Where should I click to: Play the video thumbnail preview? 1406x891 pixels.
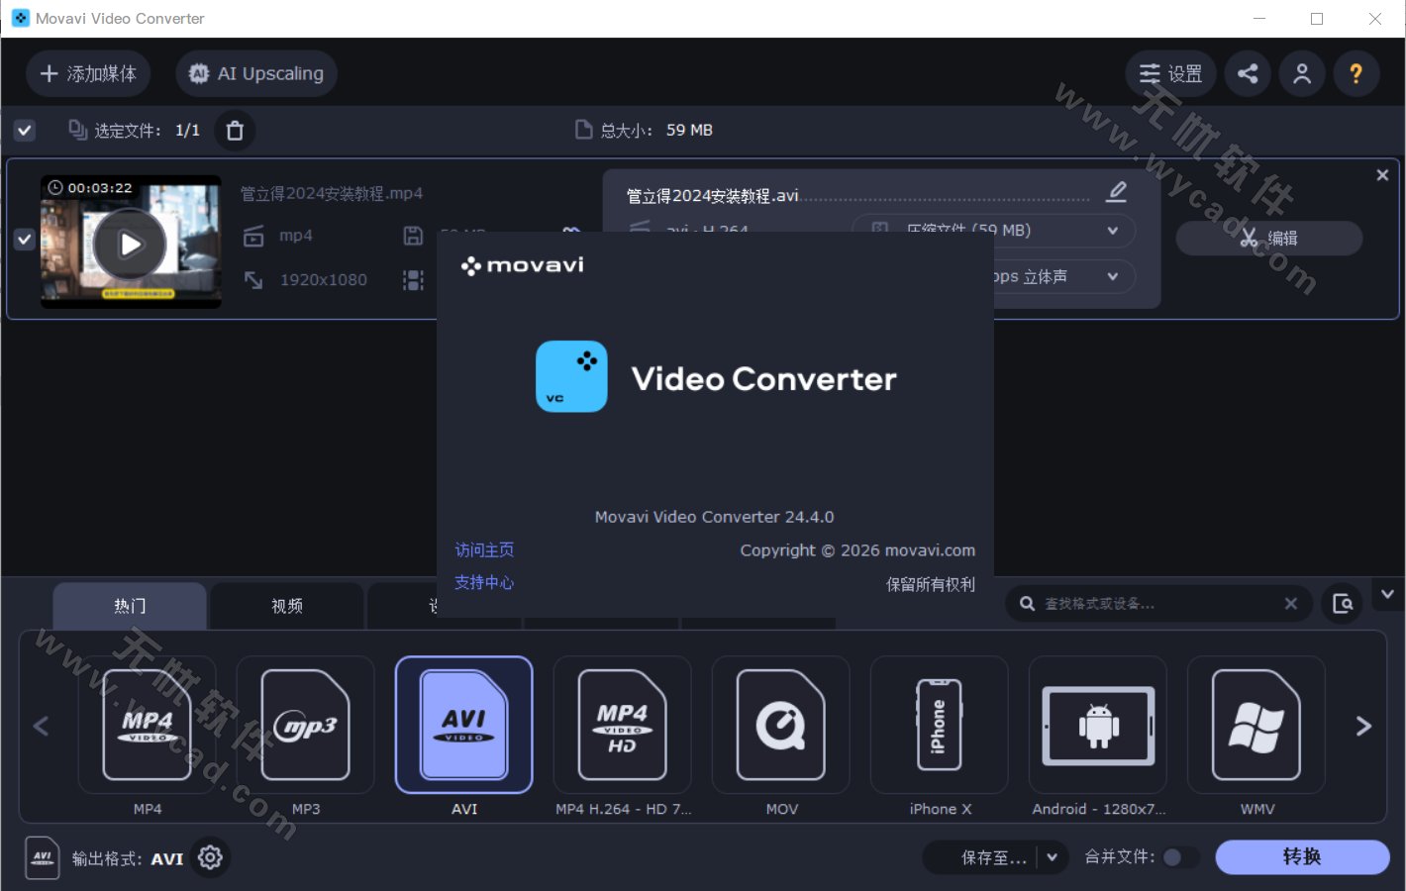(x=130, y=244)
